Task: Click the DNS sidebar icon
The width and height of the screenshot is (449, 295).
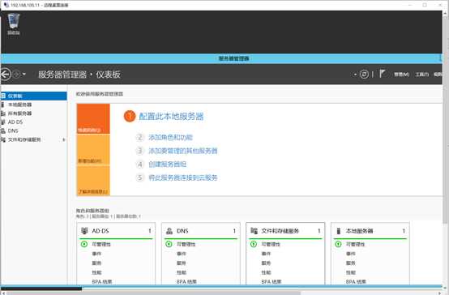Action: [3, 131]
